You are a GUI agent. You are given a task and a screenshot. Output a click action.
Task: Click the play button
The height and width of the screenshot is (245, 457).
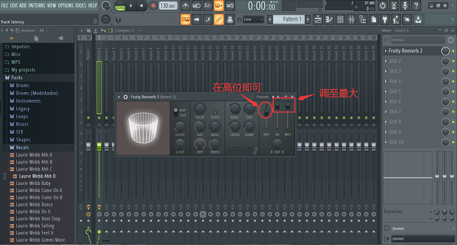point(131,5)
